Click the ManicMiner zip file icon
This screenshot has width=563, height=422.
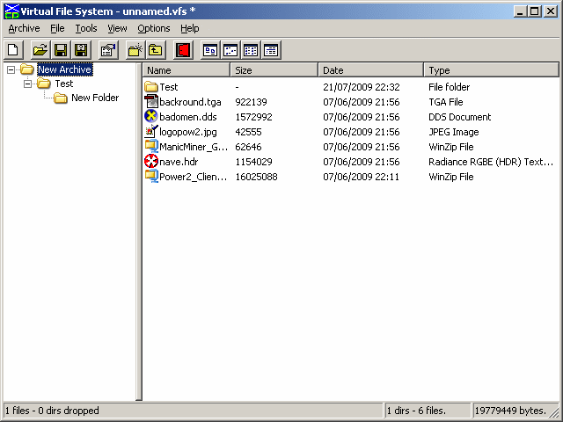[151, 147]
